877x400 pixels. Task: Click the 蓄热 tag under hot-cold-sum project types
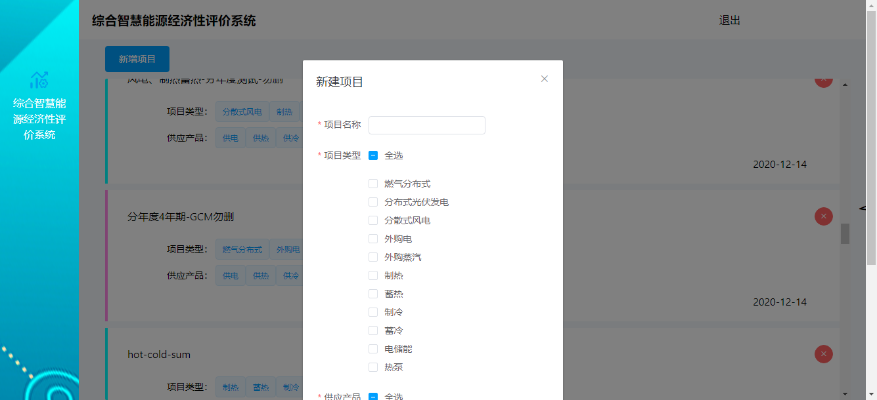coord(260,387)
